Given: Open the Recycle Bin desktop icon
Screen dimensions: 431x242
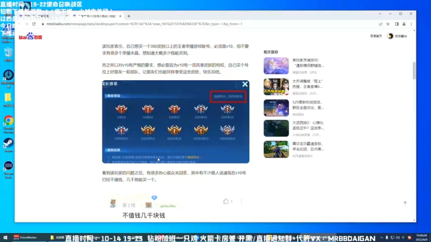Looking at the screenshot, I should click(9, 54).
